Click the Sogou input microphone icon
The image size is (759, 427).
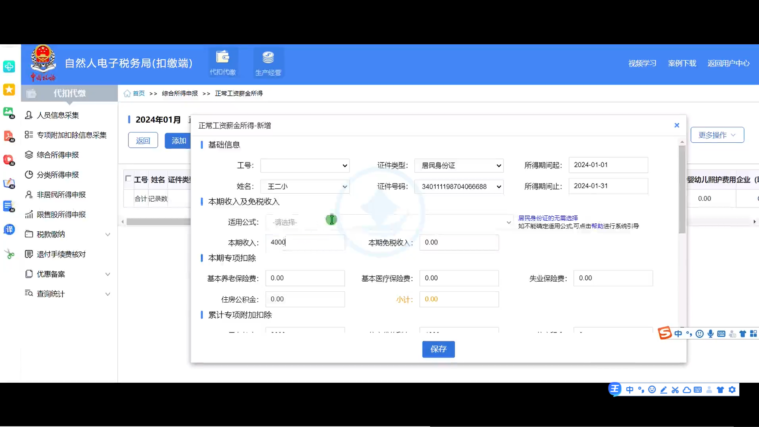tap(710, 334)
